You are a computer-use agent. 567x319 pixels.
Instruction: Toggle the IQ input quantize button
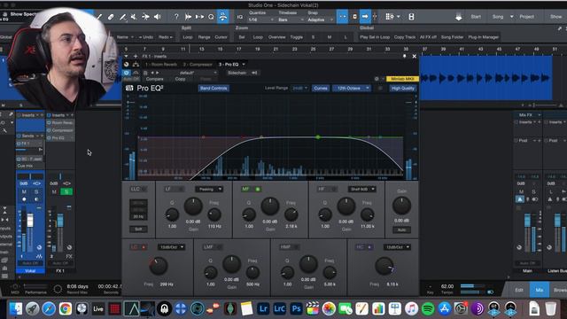[240, 17]
